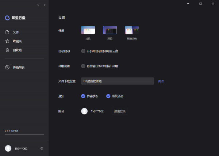Click the transfer list circular icon
Viewport: 219px width, 156px height.
click(7, 67)
